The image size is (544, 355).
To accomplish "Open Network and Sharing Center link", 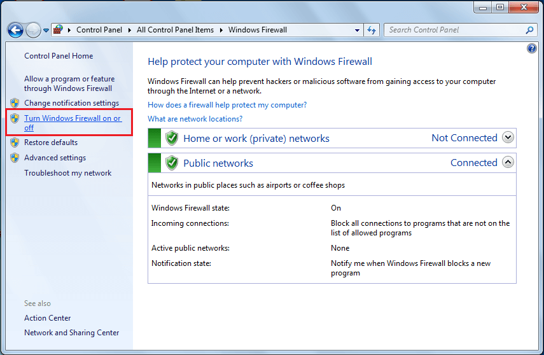I will coord(71,333).
